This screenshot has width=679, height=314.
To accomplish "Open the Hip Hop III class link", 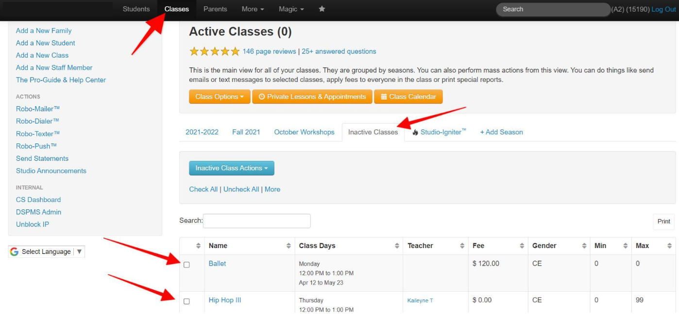I will point(225,300).
